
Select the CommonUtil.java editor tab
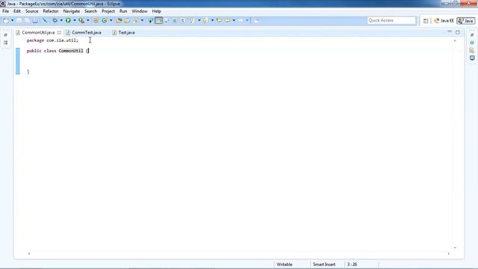point(38,32)
